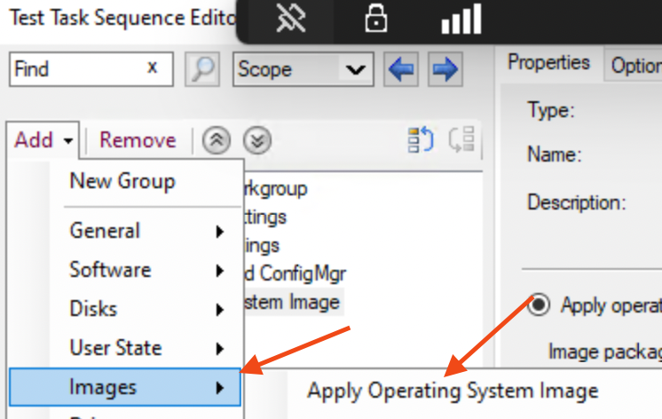Expand the Software submenu
The height and width of the screenshot is (419, 662).
146,270
